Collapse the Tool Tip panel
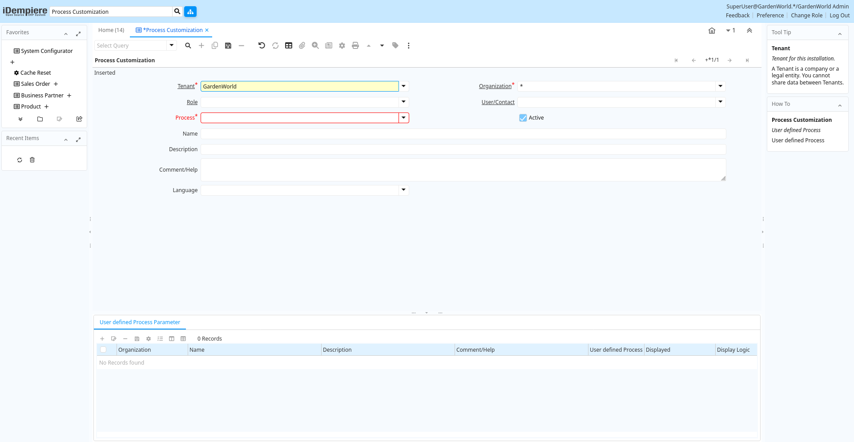 pos(840,33)
